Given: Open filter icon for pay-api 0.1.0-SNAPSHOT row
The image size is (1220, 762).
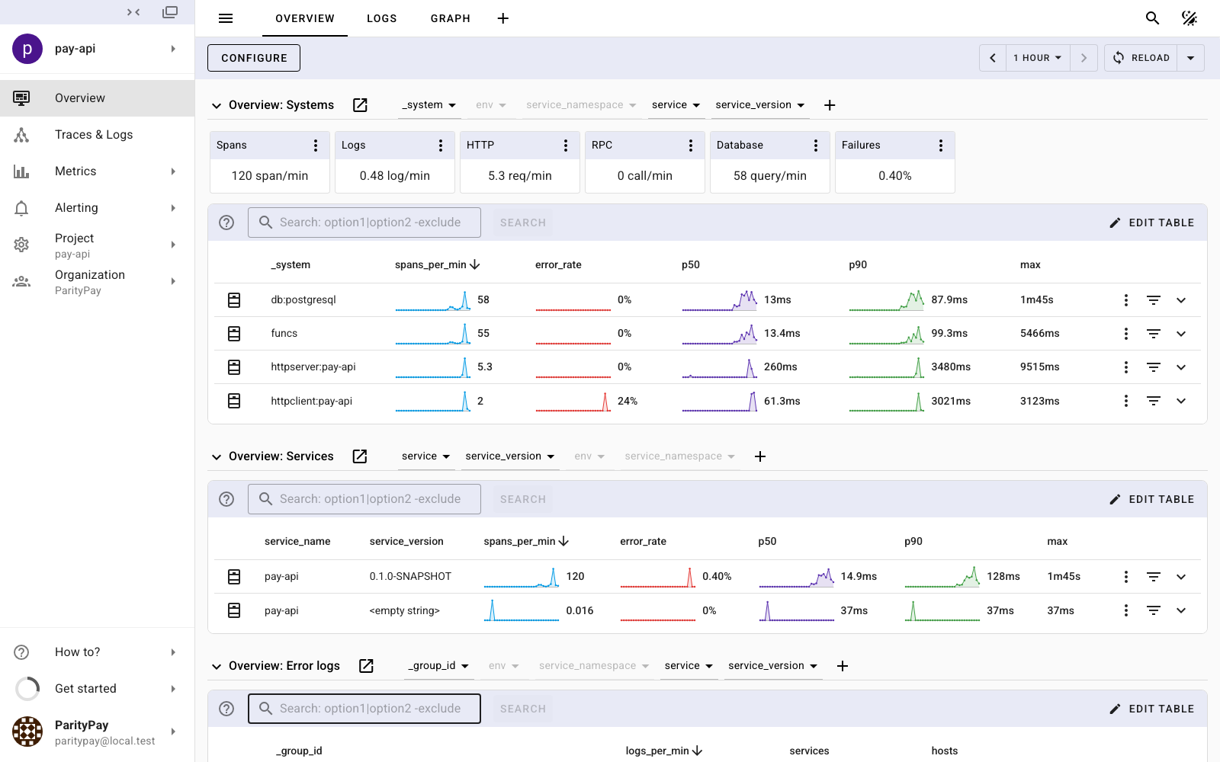Looking at the screenshot, I should click(x=1154, y=577).
